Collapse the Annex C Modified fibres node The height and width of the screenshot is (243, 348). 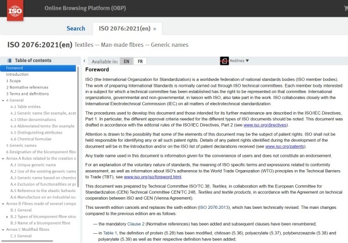(3, 230)
